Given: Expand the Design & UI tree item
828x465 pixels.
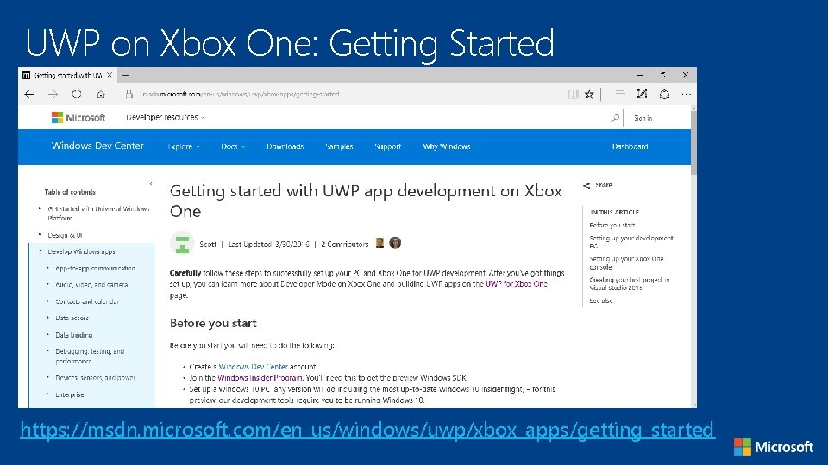Looking at the screenshot, I should coord(65,235).
